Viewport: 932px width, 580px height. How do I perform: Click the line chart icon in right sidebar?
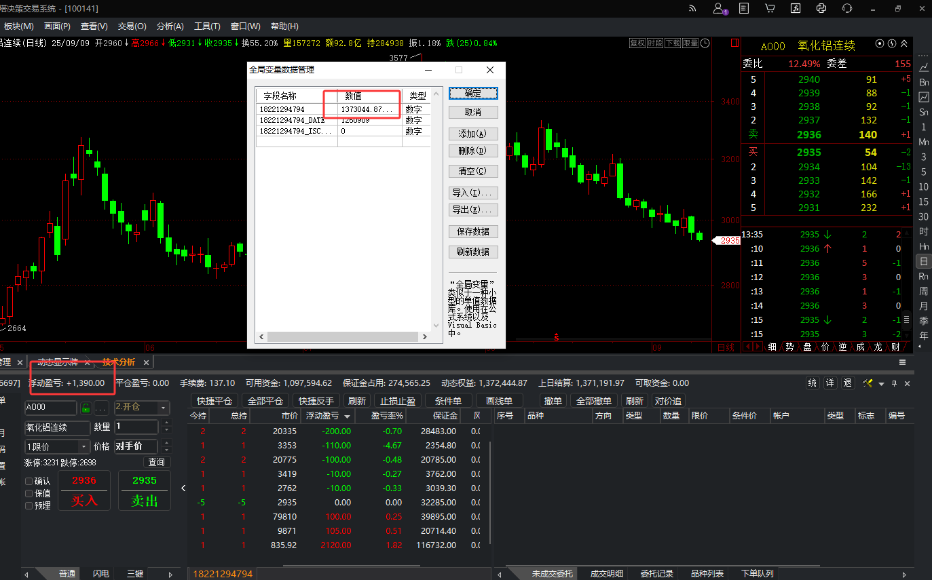[x=924, y=67]
